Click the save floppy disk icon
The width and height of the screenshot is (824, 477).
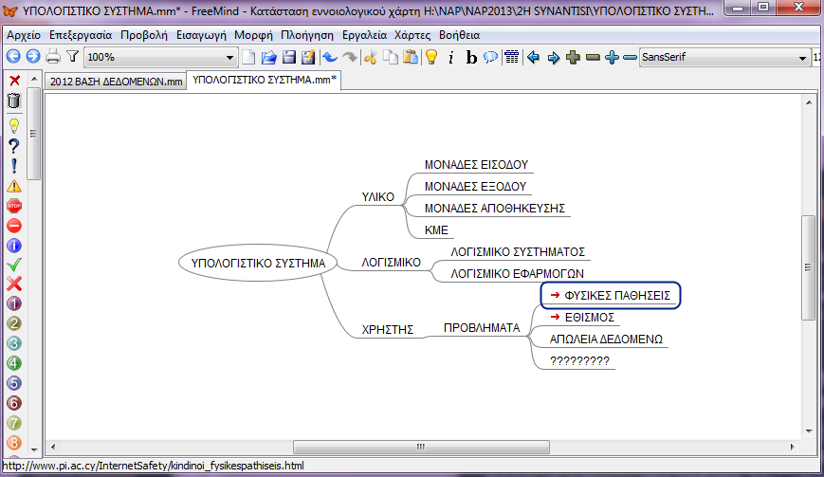pos(288,57)
